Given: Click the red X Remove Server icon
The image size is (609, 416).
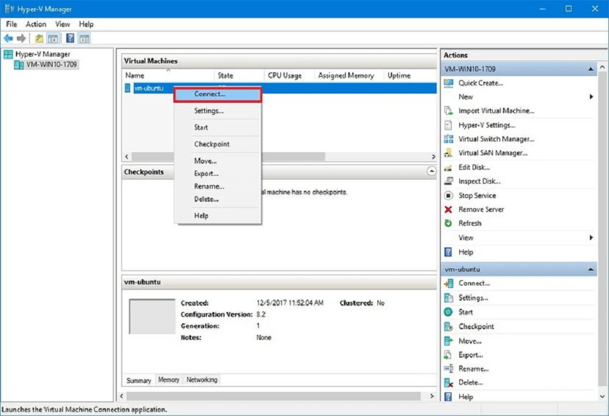Looking at the screenshot, I should tap(449, 209).
